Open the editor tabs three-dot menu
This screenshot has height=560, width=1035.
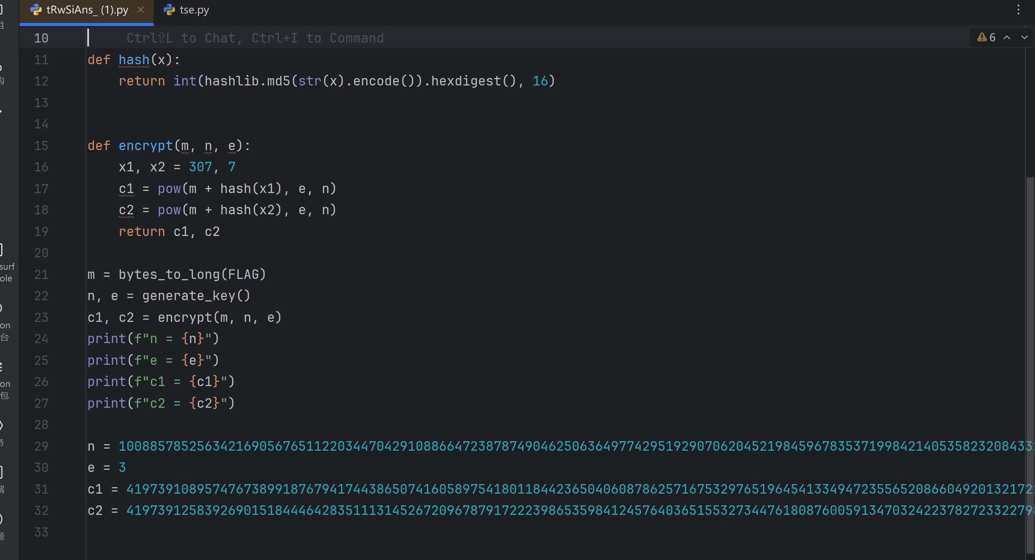click(x=1018, y=10)
